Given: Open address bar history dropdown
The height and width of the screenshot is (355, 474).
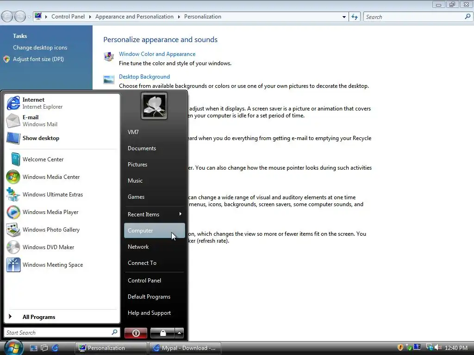Looking at the screenshot, I should [x=344, y=17].
